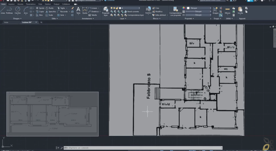Image resolution: width=276 pixels, height=151 pixels.
Task: Toggle group selection icon in Gruppi panel
Action: click(x=221, y=15)
